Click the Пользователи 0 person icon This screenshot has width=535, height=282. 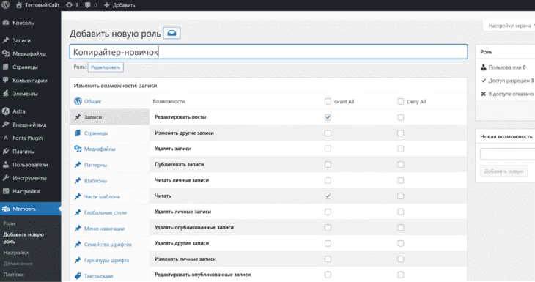[484, 67]
